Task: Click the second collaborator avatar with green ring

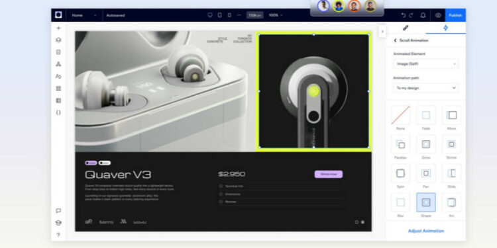Action: click(339, 6)
